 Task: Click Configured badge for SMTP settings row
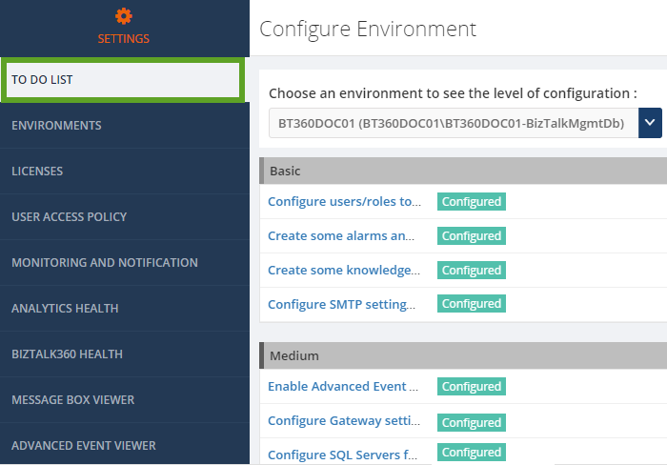472,303
